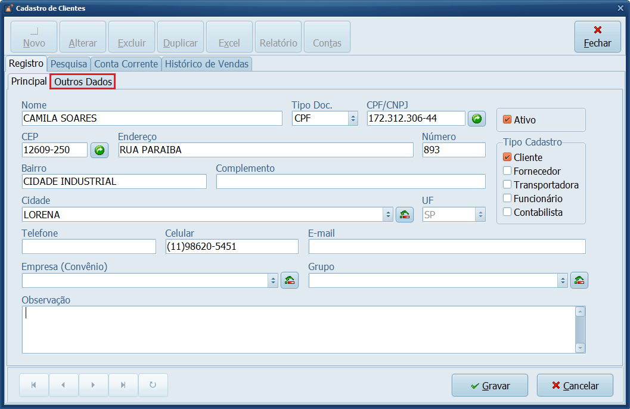Viewport: 630px width, 409px height.
Task: Click the icon beside Empresa (Convênio) dropdown
Action: pos(289,281)
